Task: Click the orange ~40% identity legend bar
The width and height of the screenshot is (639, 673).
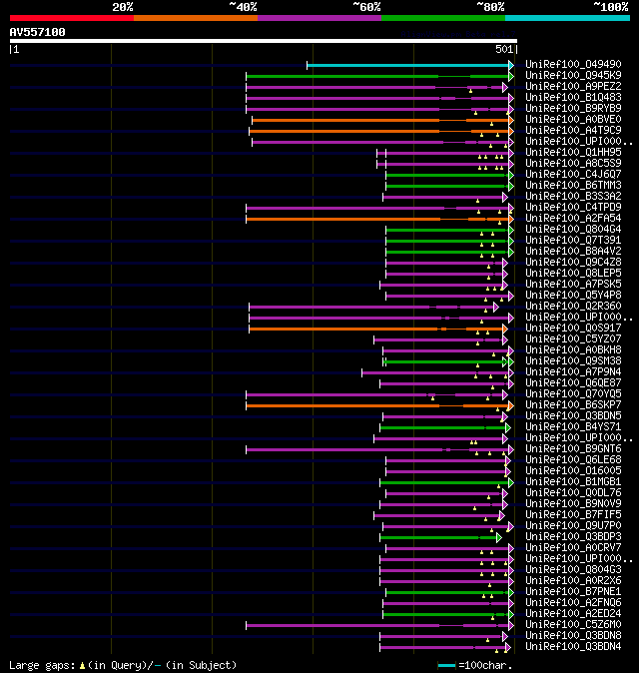Action: pyautogui.click(x=196, y=18)
